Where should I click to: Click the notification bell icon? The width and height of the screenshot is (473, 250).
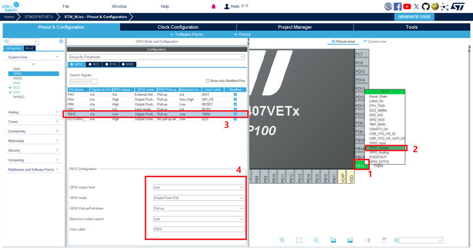coord(214,7)
